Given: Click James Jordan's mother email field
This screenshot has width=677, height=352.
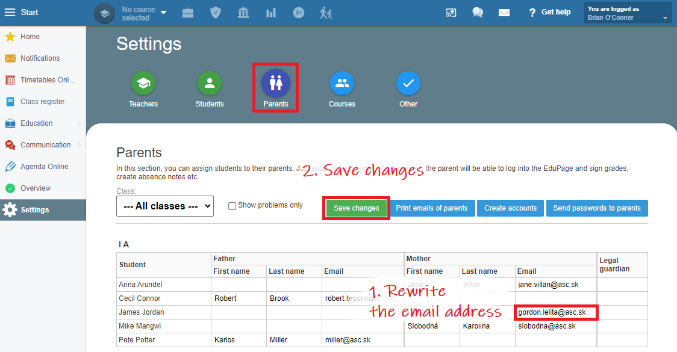Looking at the screenshot, I should (556, 312).
